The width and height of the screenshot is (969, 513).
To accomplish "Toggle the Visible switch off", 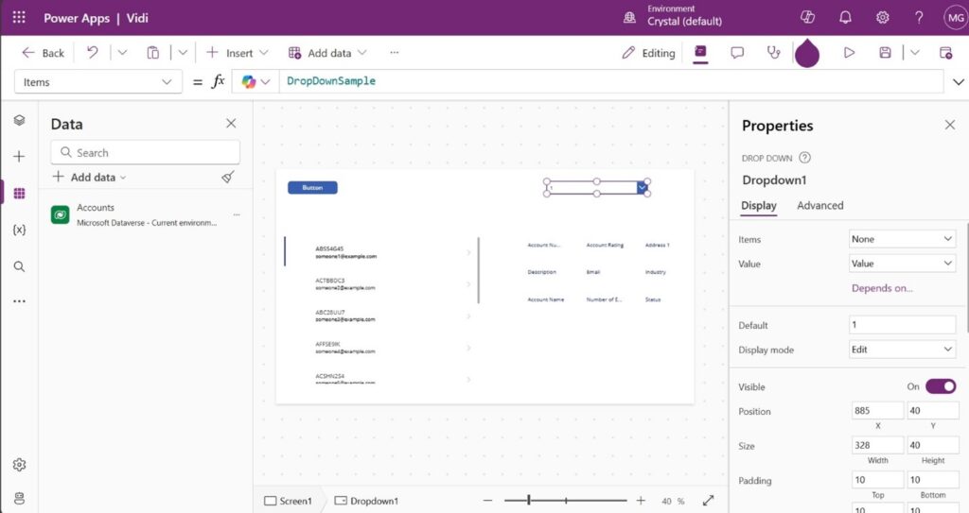I will (940, 386).
